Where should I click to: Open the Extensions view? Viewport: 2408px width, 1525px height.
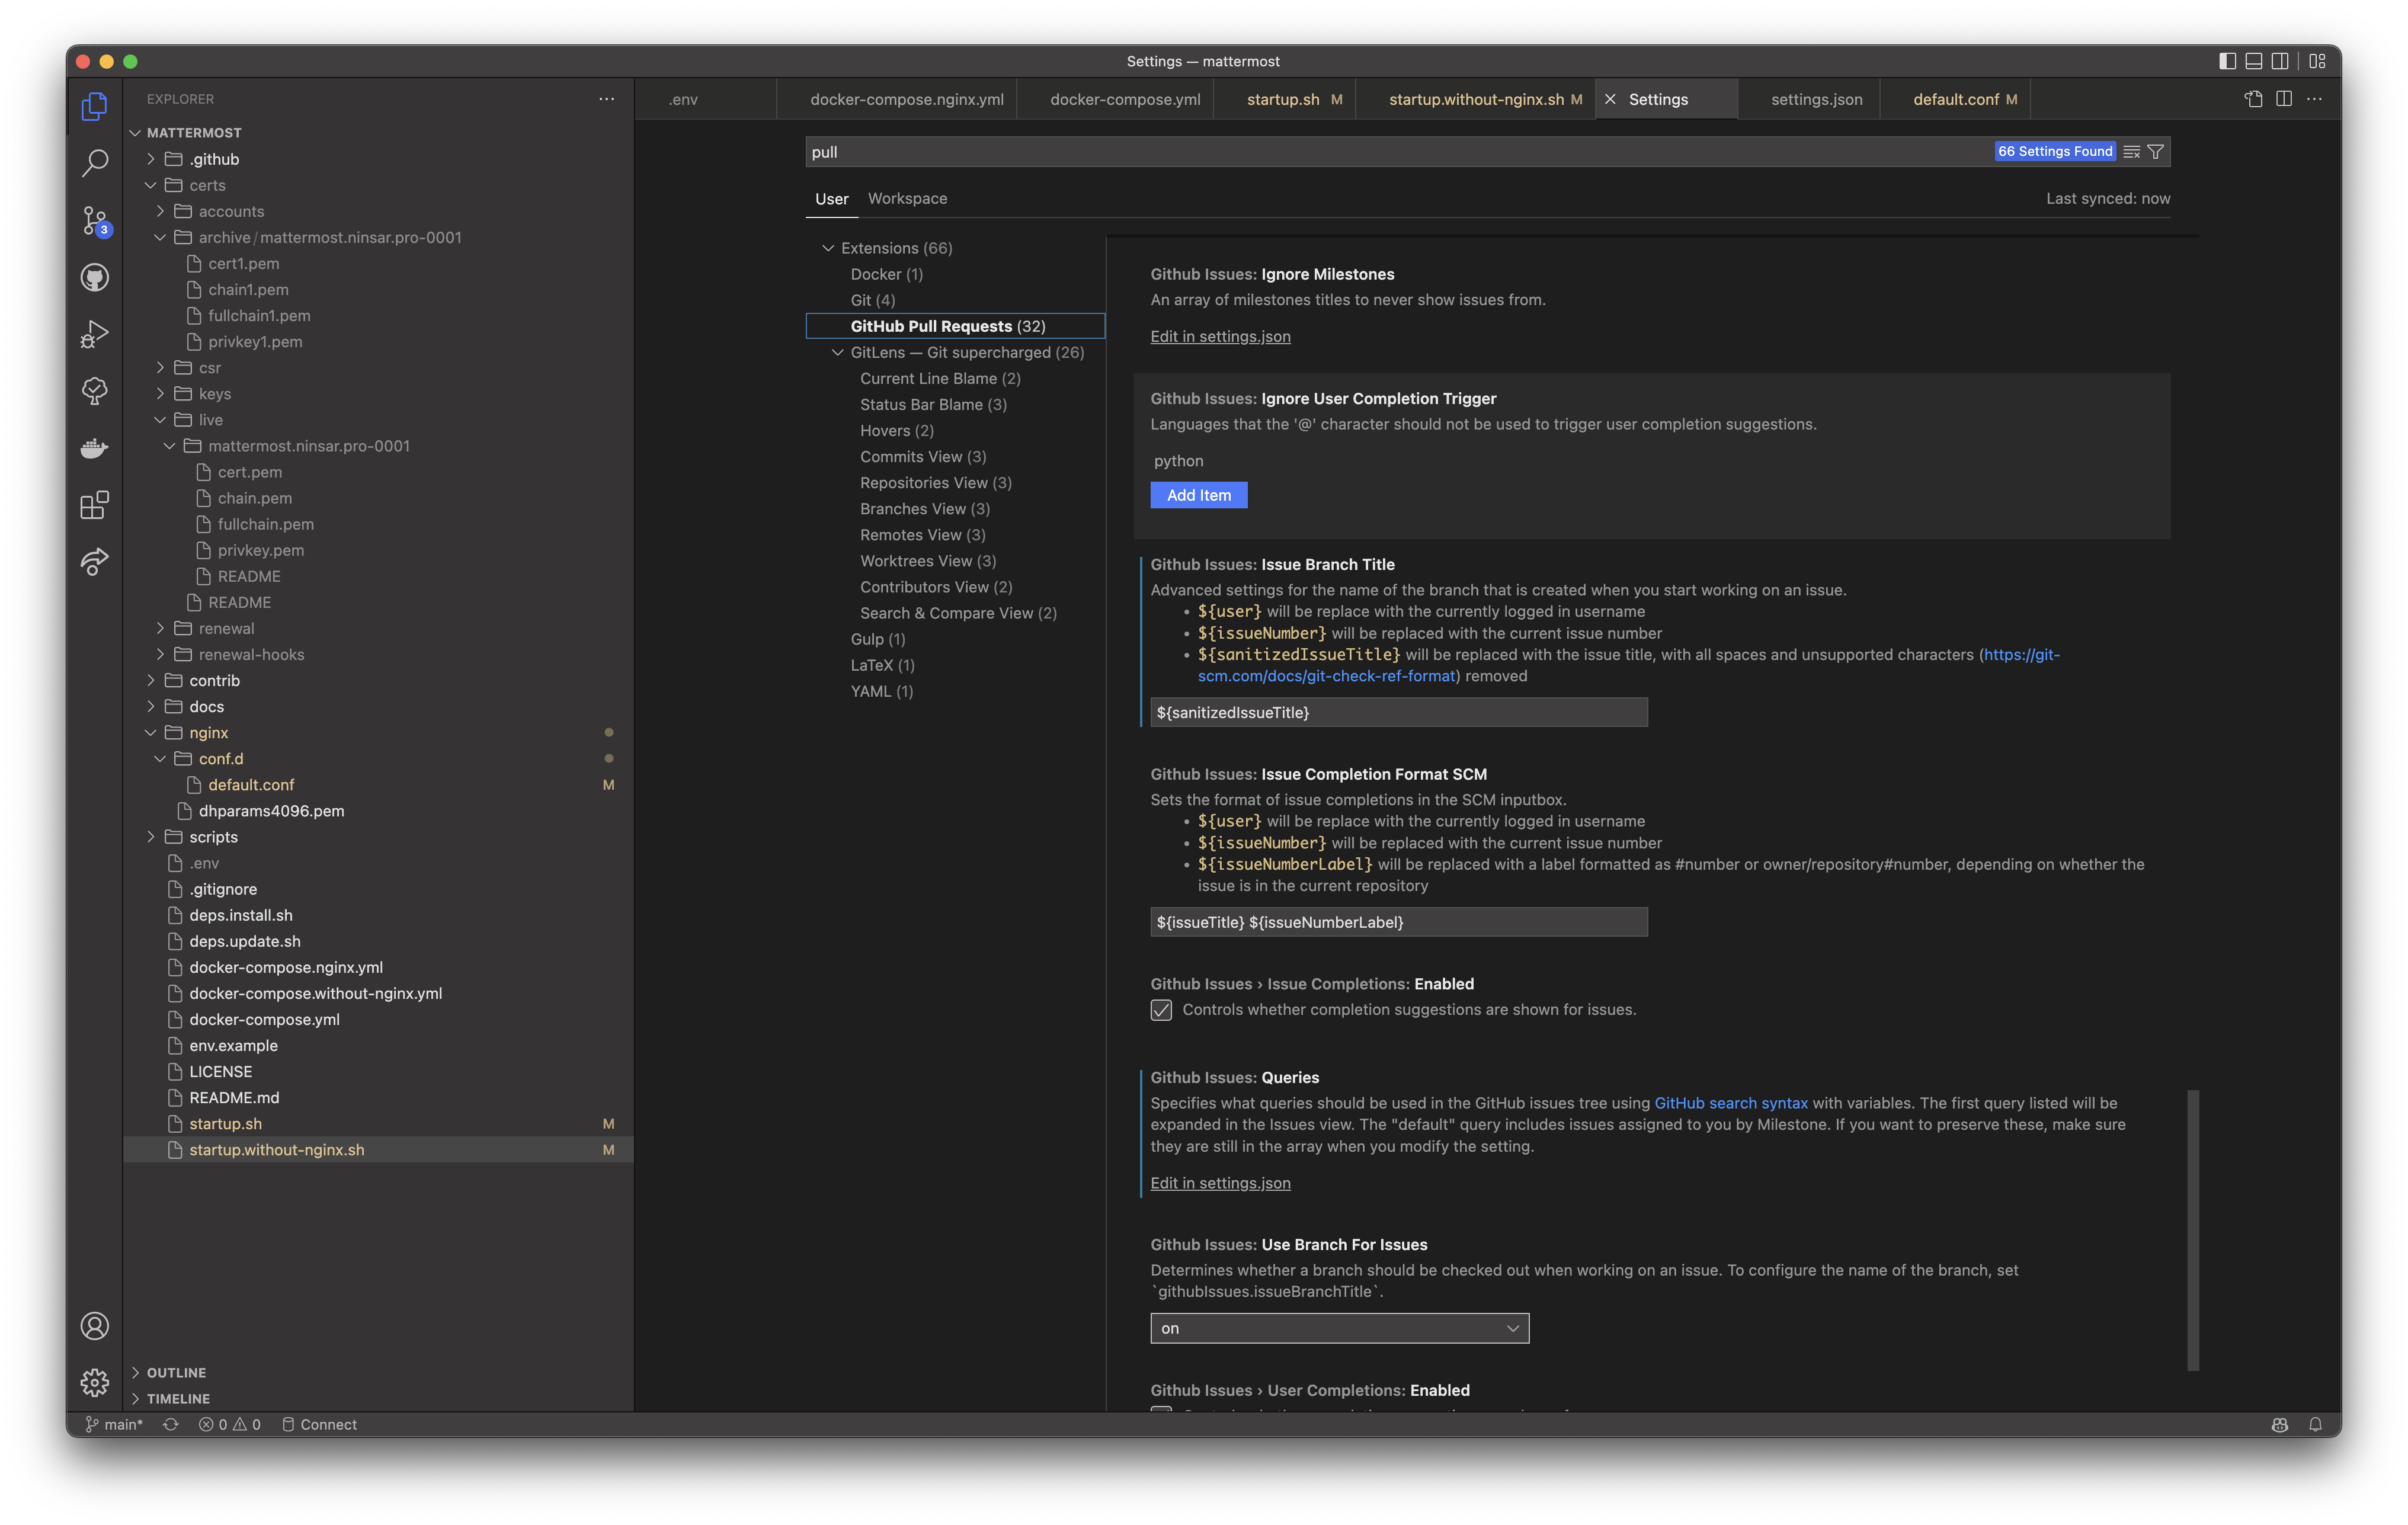pyautogui.click(x=95, y=506)
